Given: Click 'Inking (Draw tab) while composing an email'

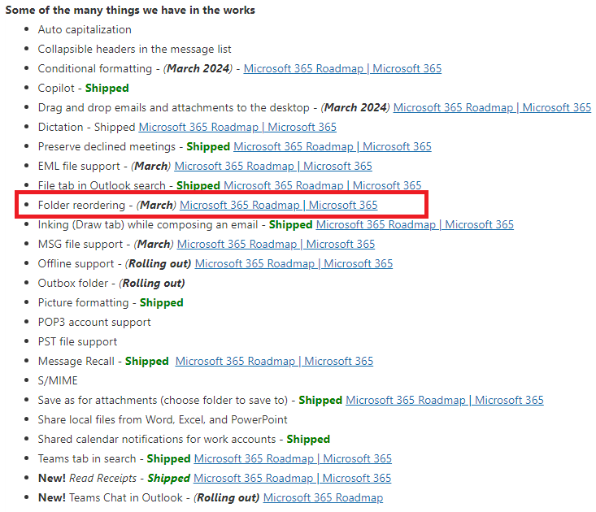Looking at the screenshot, I should (148, 224).
